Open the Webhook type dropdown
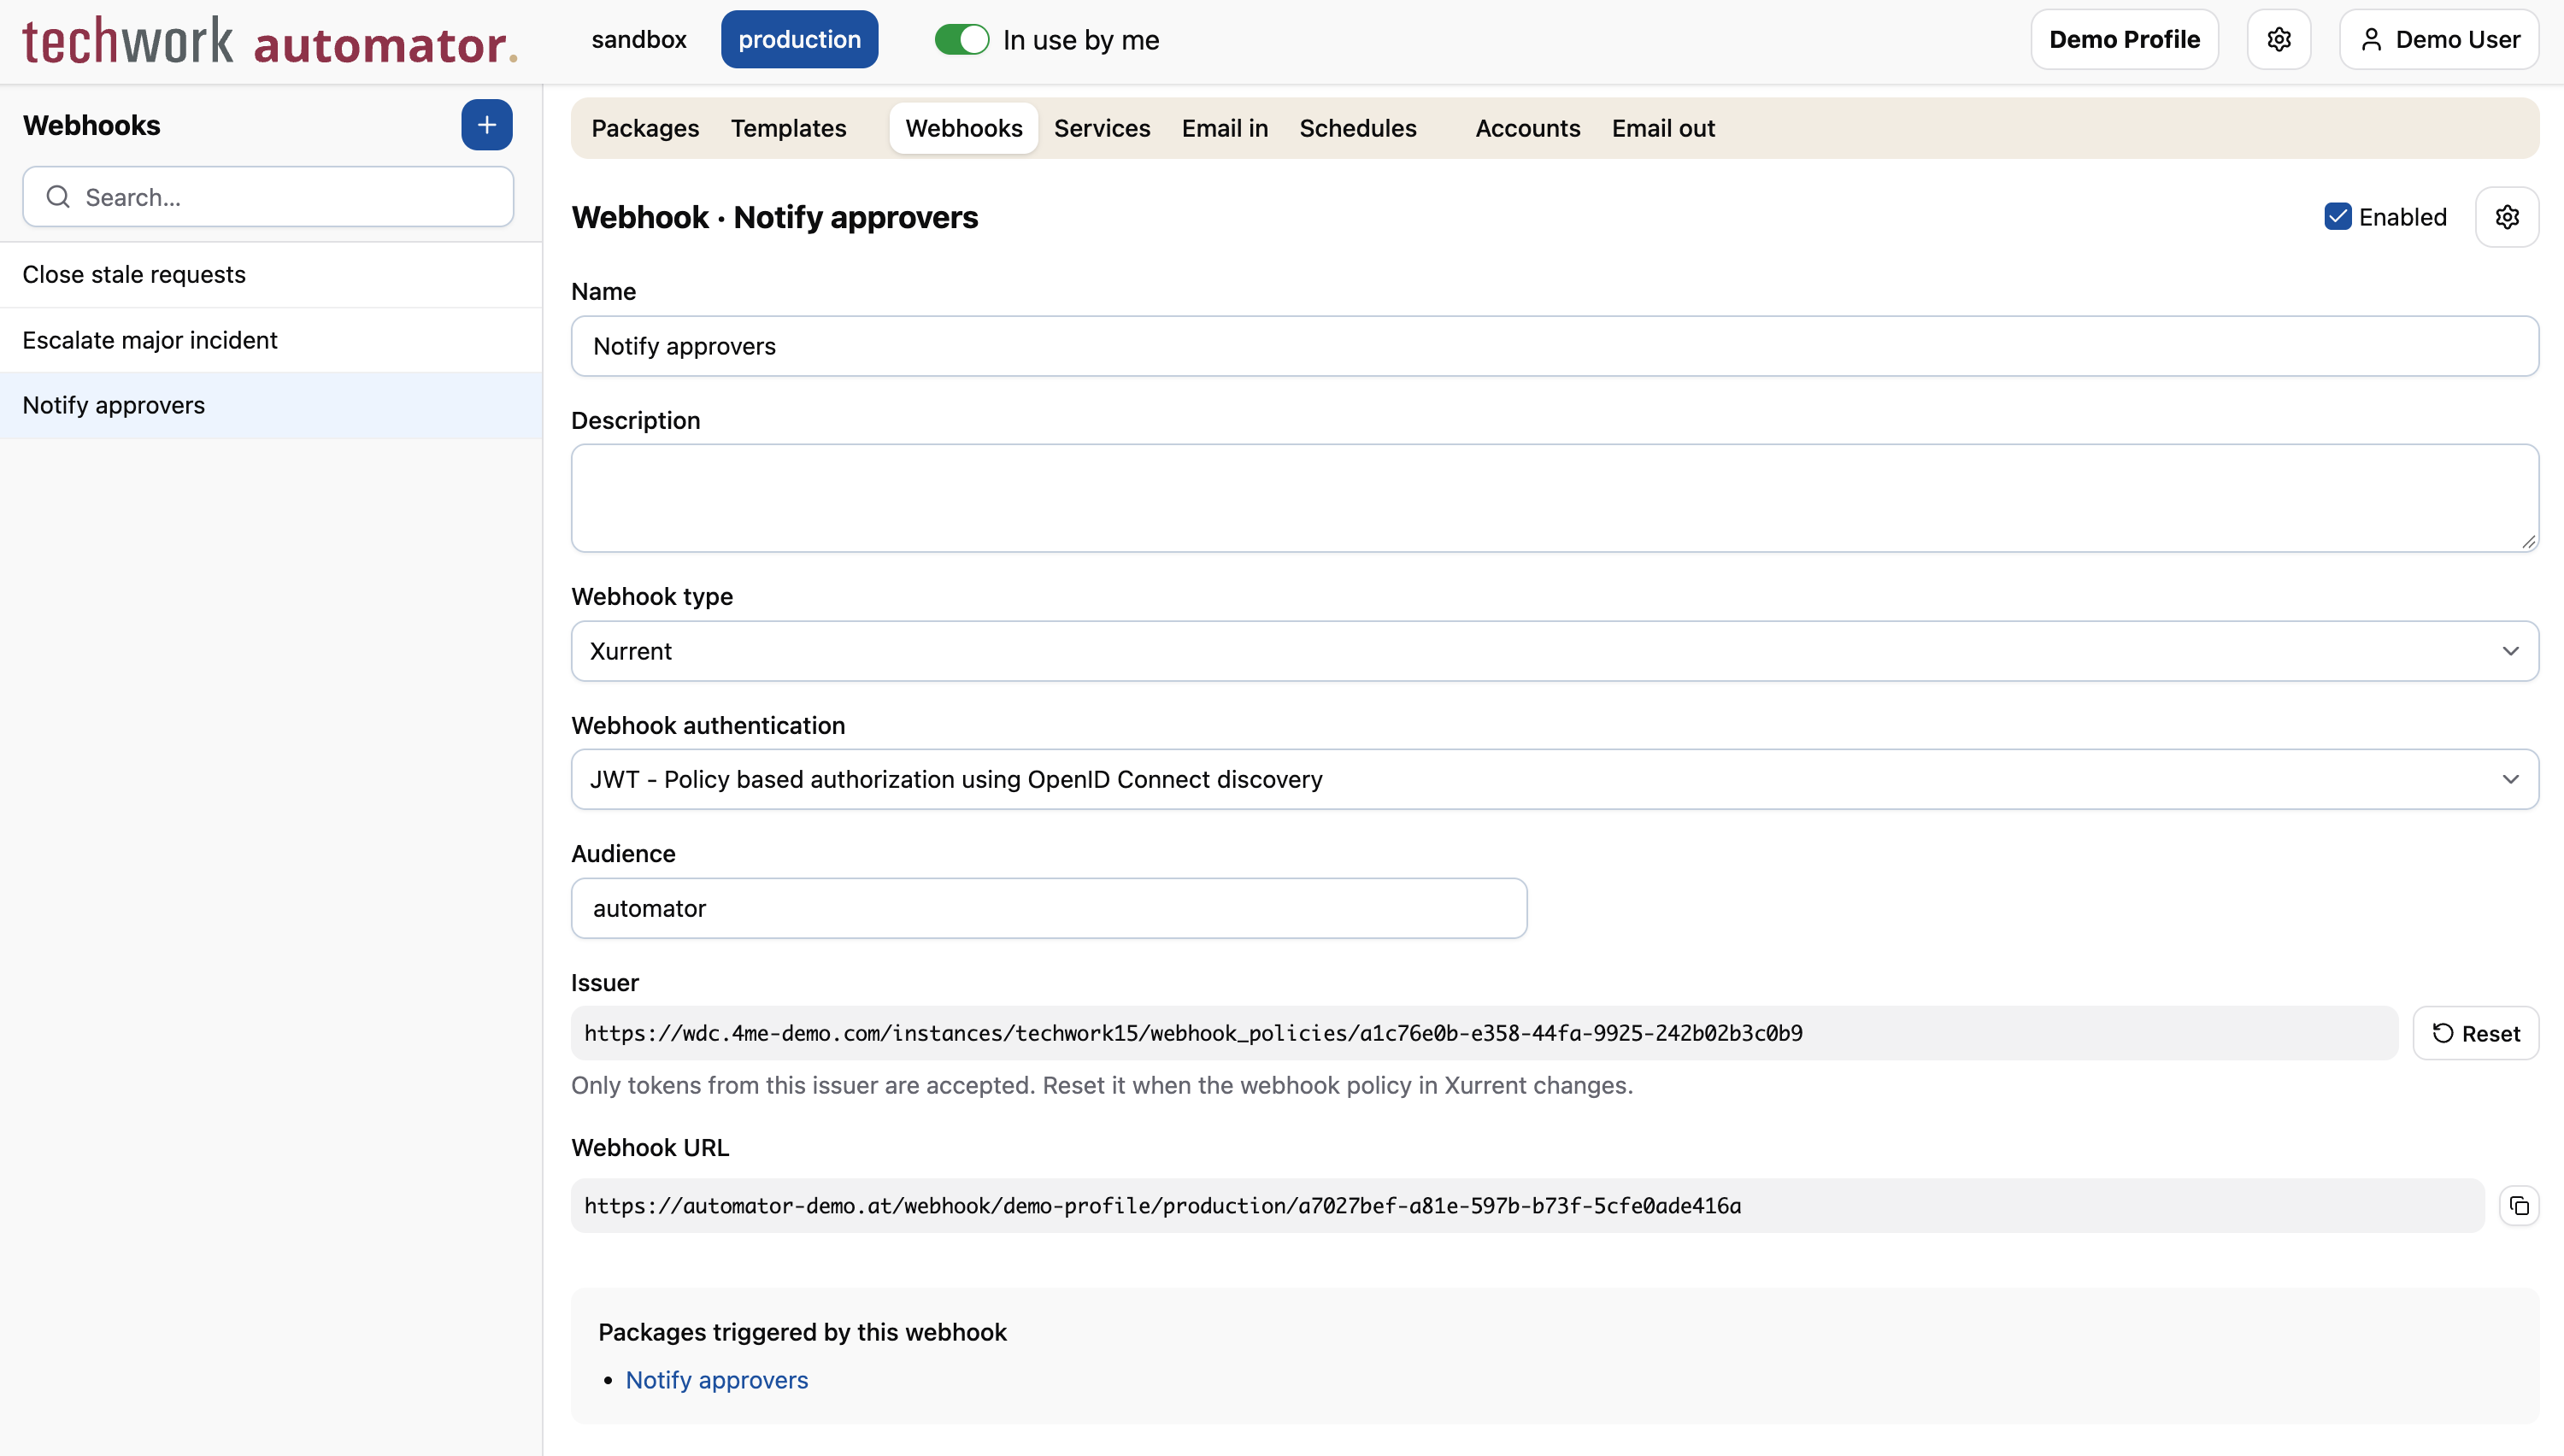2564x1456 pixels. click(1555, 651)
